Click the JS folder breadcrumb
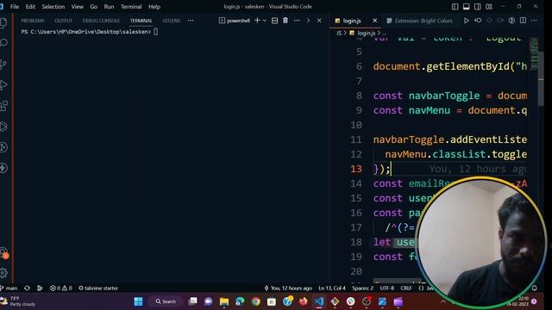The height and width of the screenshot is (310, 552). [x=339, y=33]
